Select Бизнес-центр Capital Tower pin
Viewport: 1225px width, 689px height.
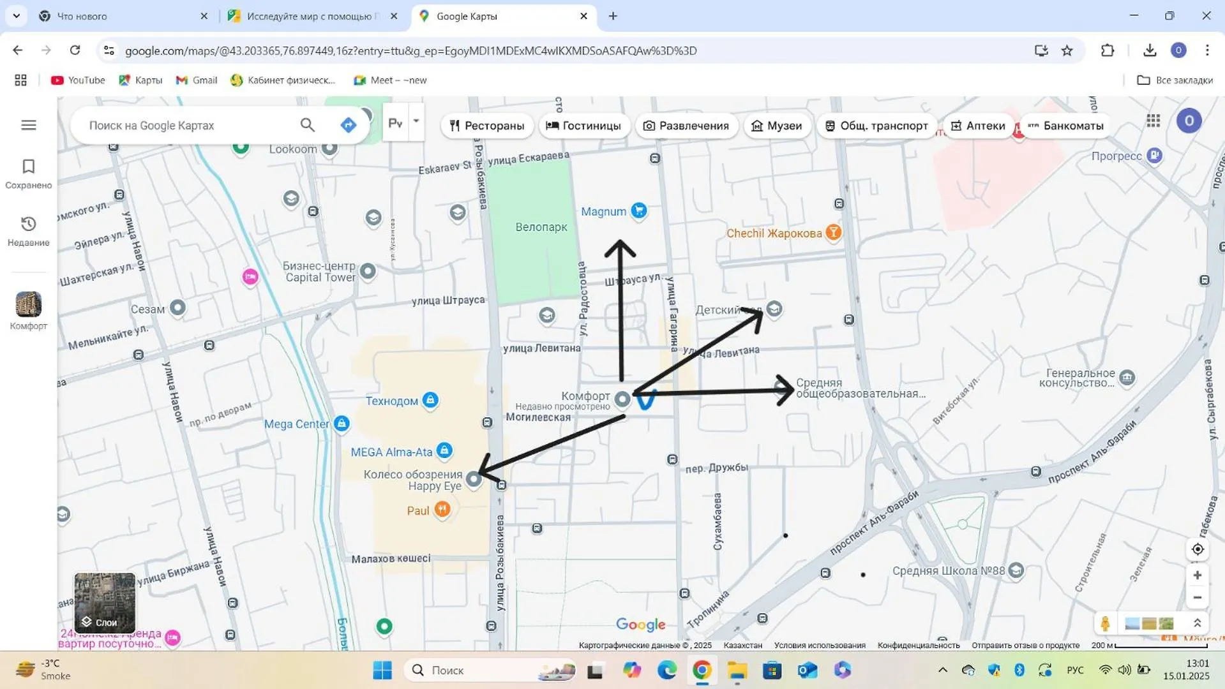368,271
